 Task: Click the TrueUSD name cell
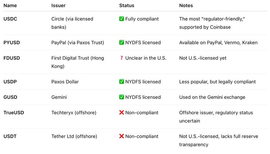[x=14, y=112]
